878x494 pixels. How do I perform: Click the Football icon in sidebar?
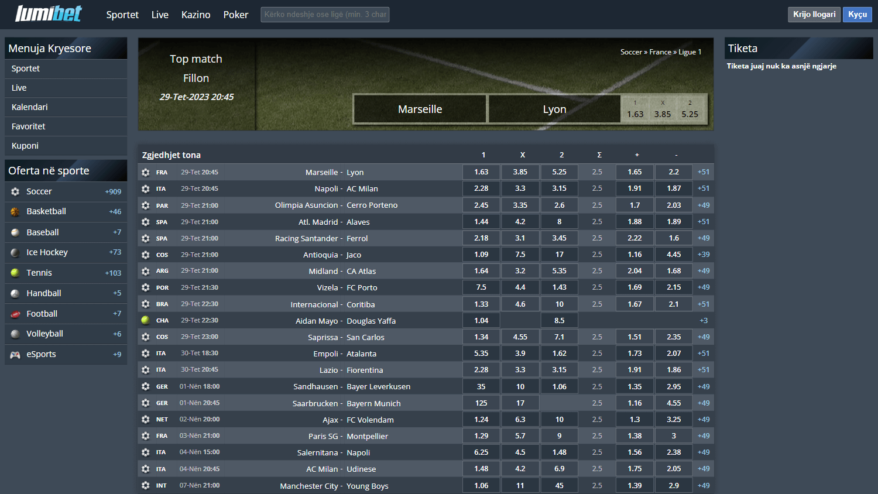(x=15, y=314)
